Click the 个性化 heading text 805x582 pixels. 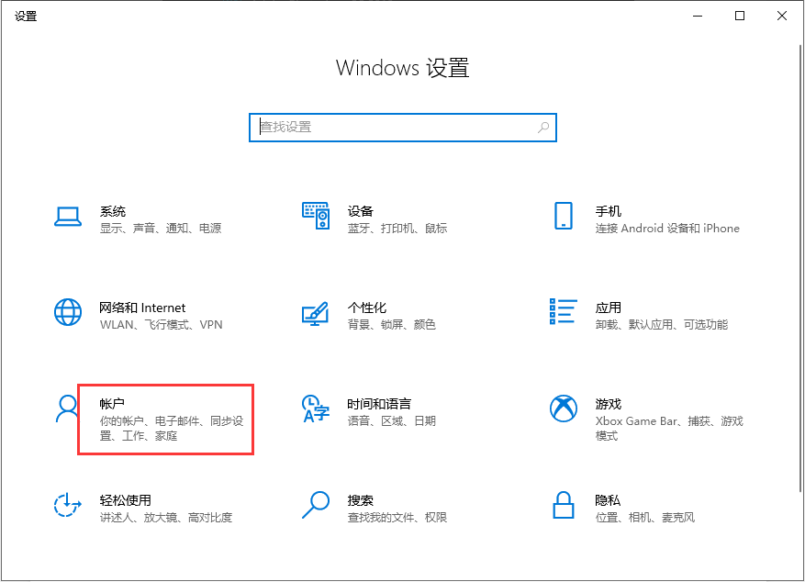point(366,308)
